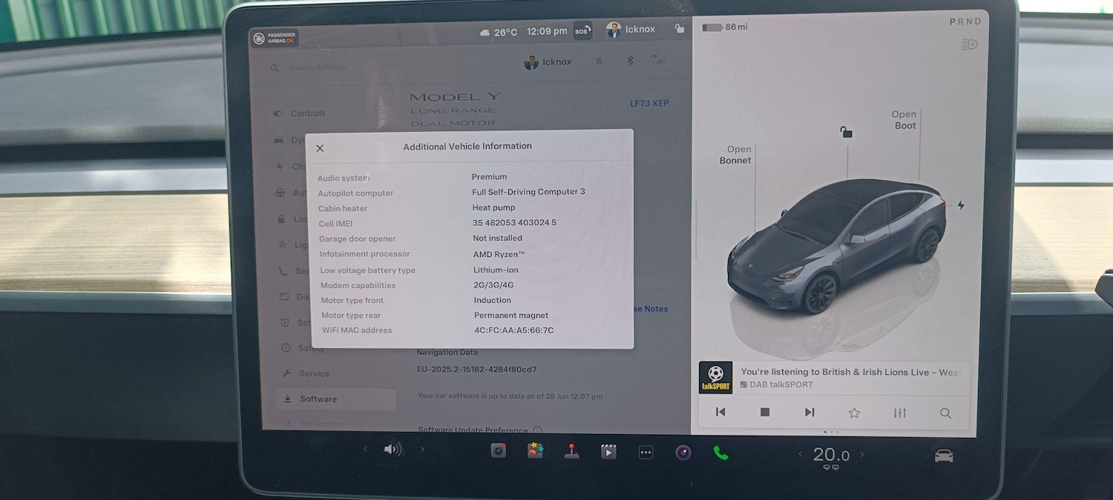Tap the car controls icon in bottom bar

tap(944, 456)
